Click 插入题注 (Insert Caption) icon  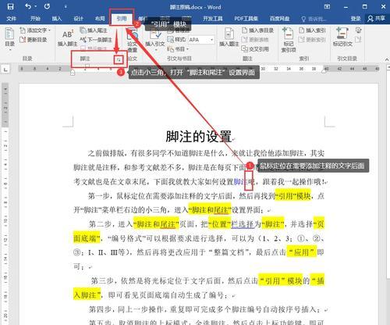point(229,37)
